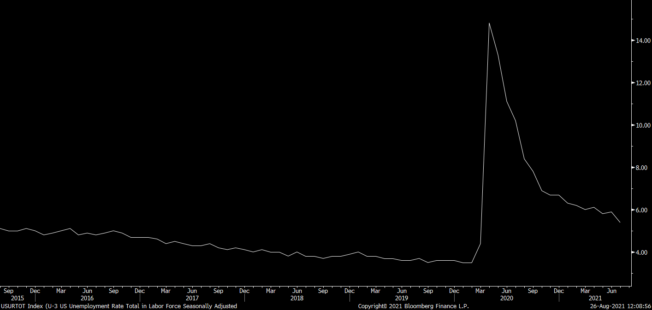Click the 12.00 y-axis tick label
The width and height of the screenshot is (652, 310).
click(x=643, y=83)
